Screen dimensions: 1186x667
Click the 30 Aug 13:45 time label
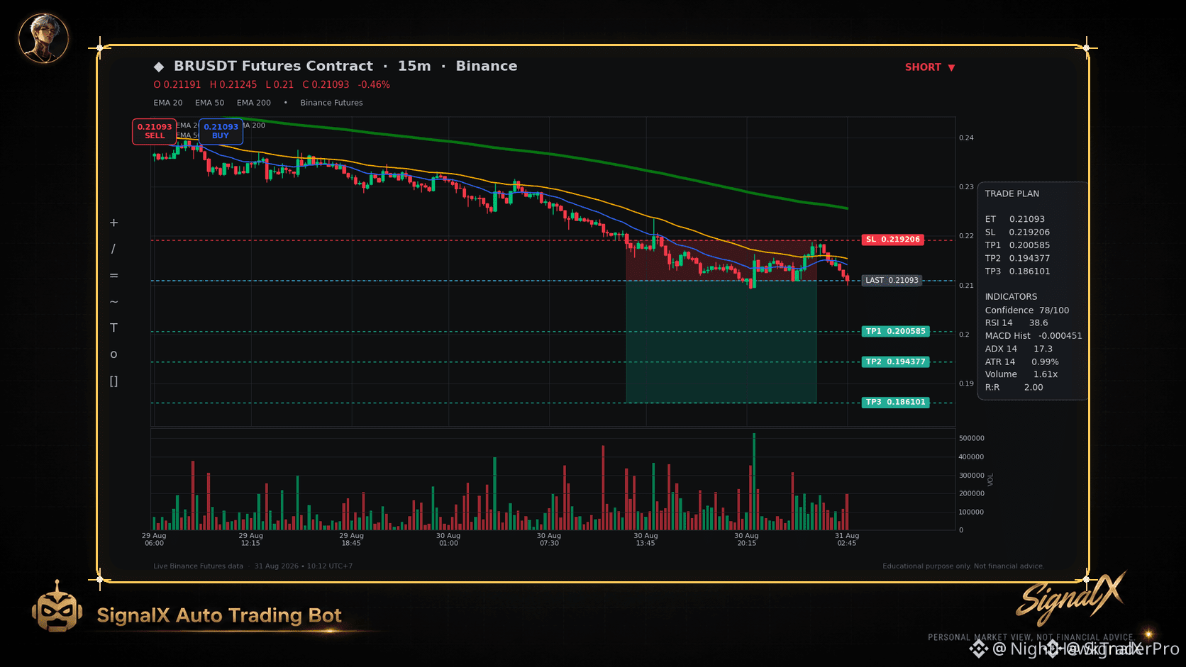click(x=645, y=539)
